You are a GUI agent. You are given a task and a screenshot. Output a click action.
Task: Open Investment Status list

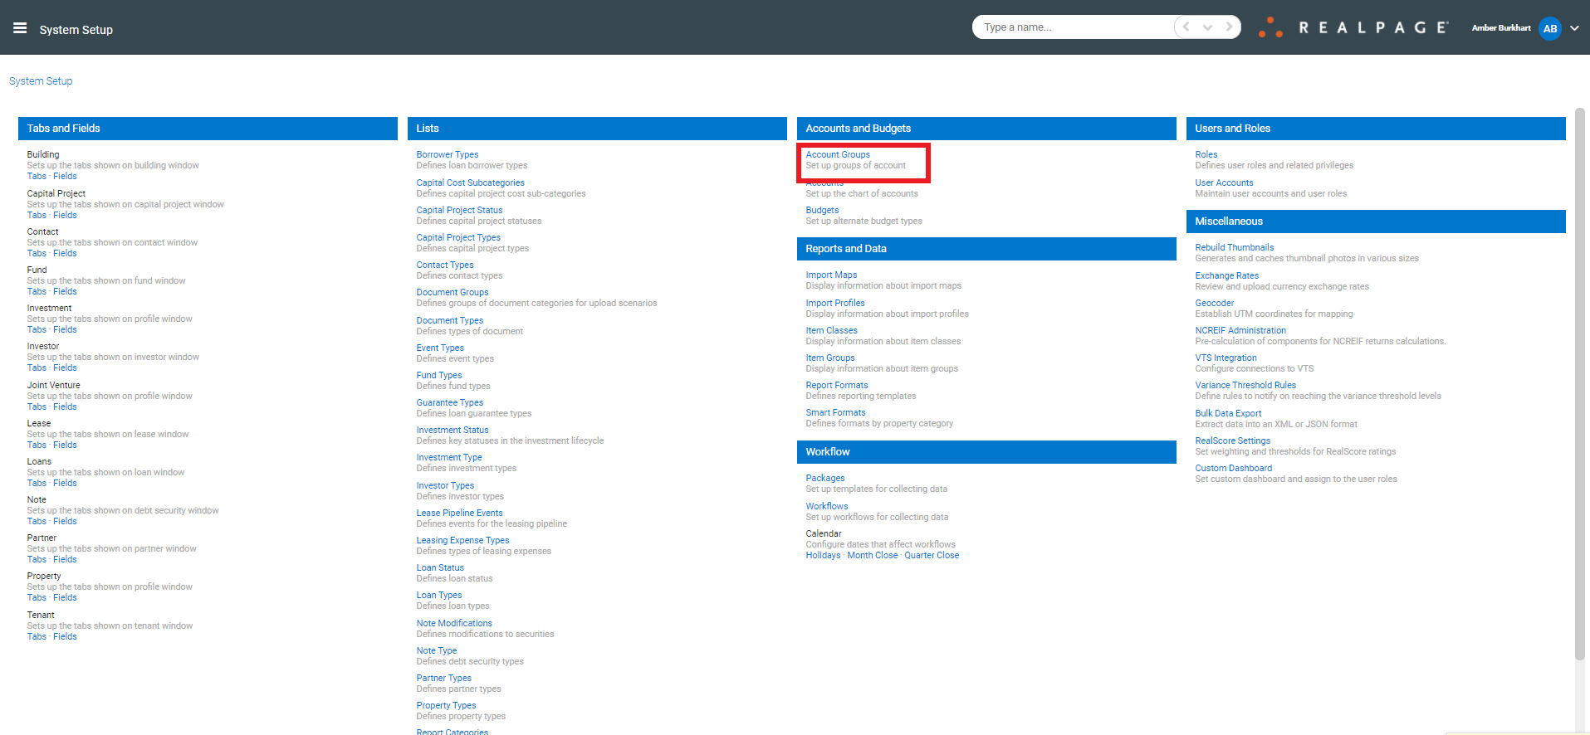[453, 430]
